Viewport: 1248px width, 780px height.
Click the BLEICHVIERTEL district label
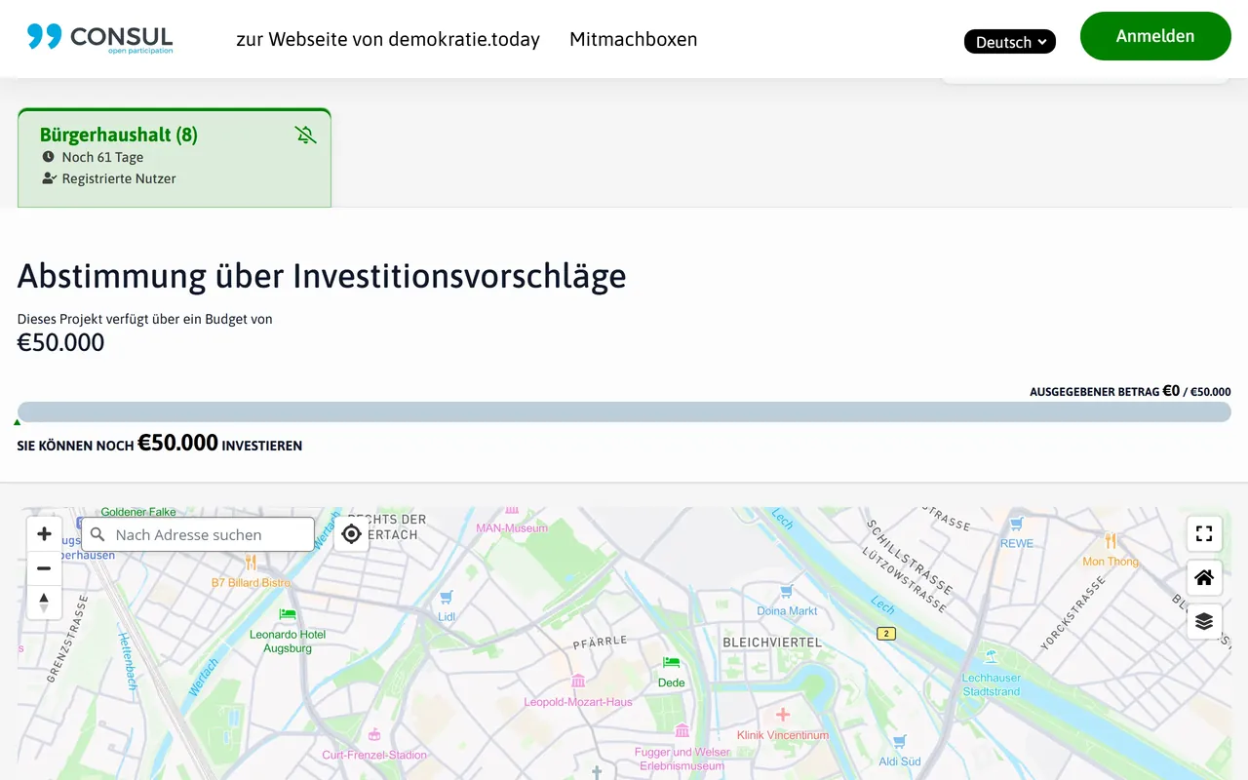pyautogui.click(x=772, y=643)
